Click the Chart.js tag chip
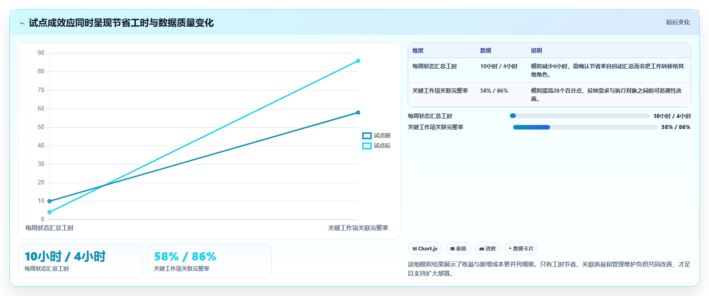Viewport: 709px width, 296px height. [x=425, y=249]
